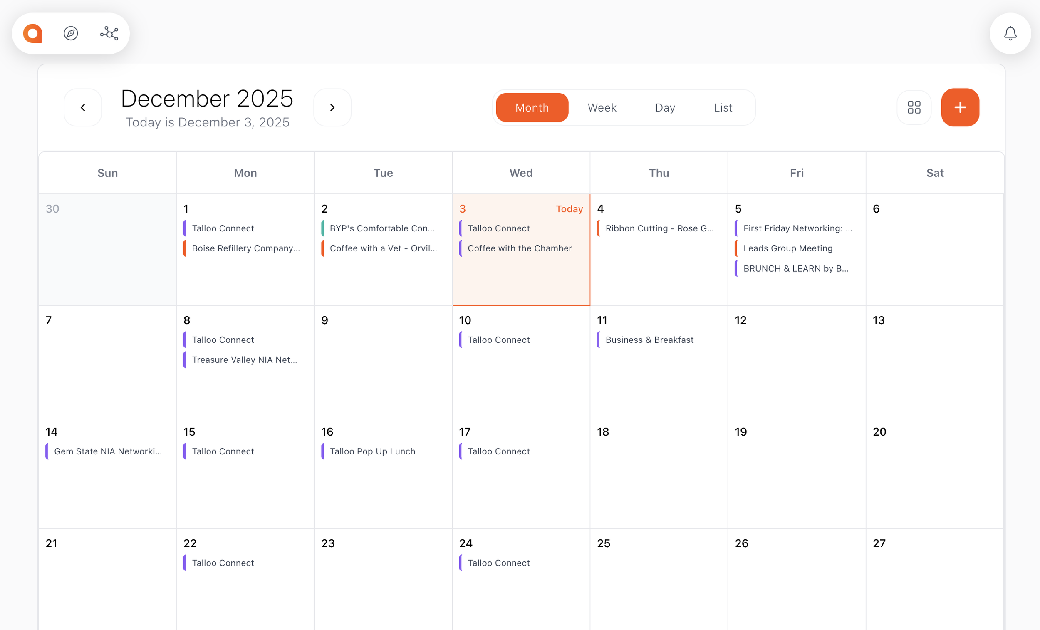Click the orange Talloo logo icon
Screen dimensions: 1040x630
[33, 33]
